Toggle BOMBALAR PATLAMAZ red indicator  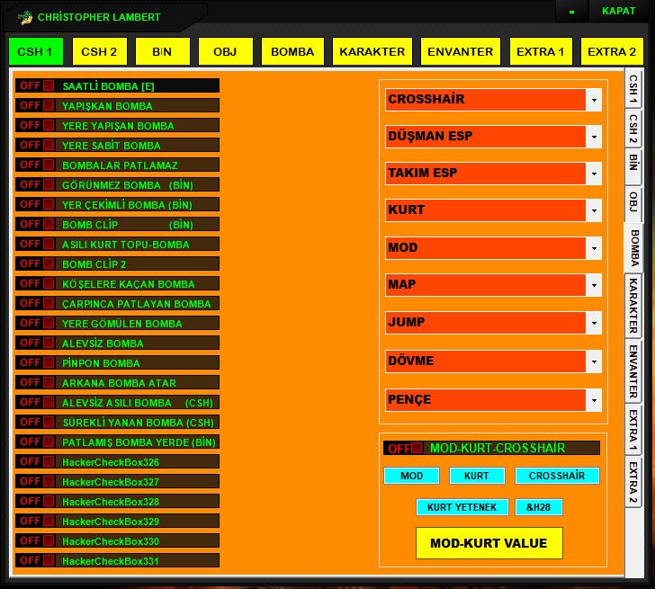tap(49, 165)
